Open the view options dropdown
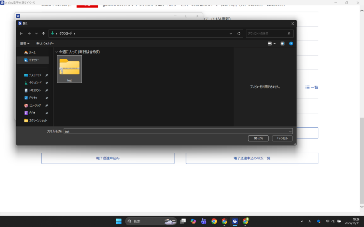The image size is (364, 227). [x=274, y=44]
